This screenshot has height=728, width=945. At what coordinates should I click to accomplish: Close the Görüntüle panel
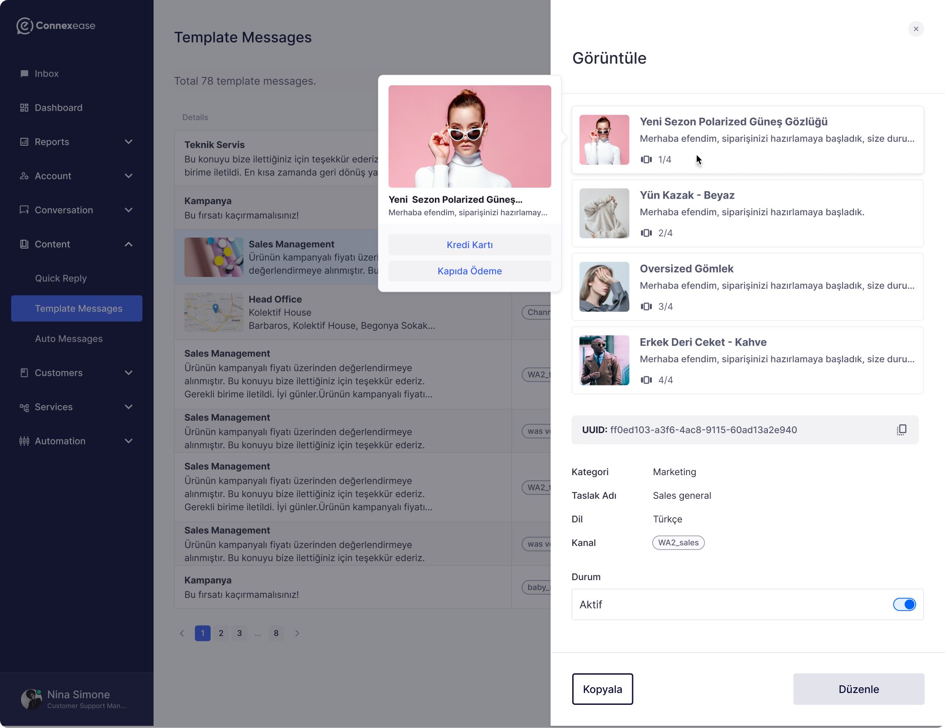[916, 29]
